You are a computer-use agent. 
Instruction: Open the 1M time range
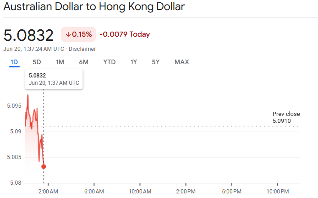60,62
